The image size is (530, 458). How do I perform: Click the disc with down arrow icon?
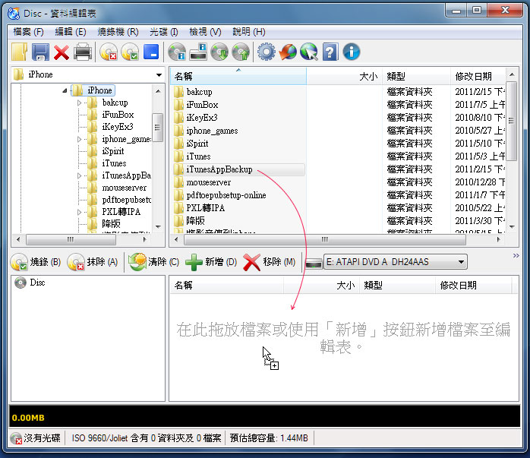click(219, 52)
